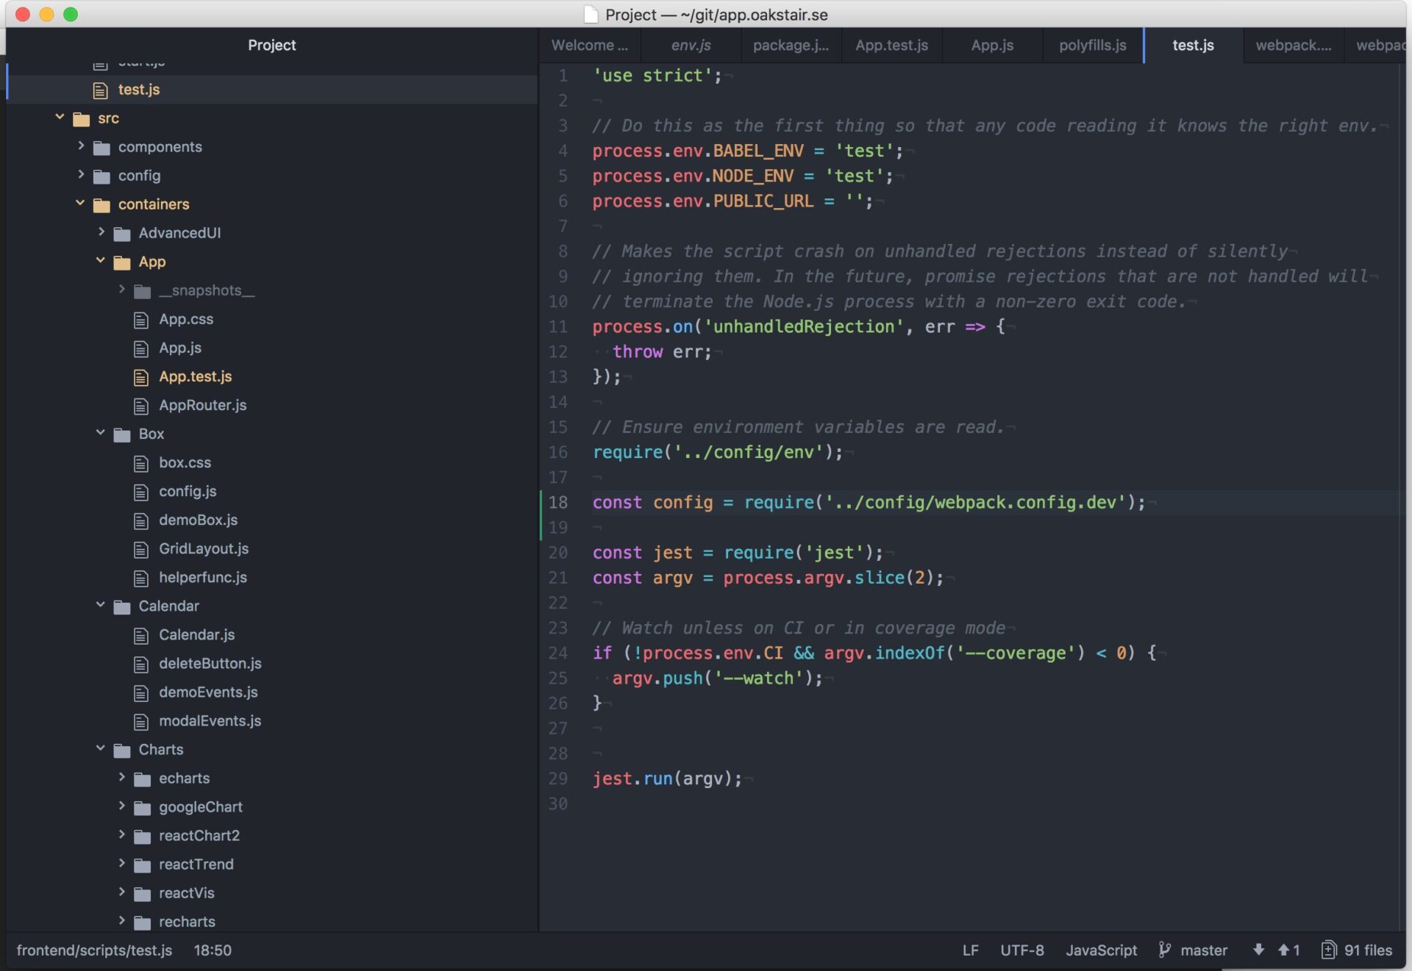Click the file icon beside App.css
The width and height of the screenshot is (1412, 971).
141,320
